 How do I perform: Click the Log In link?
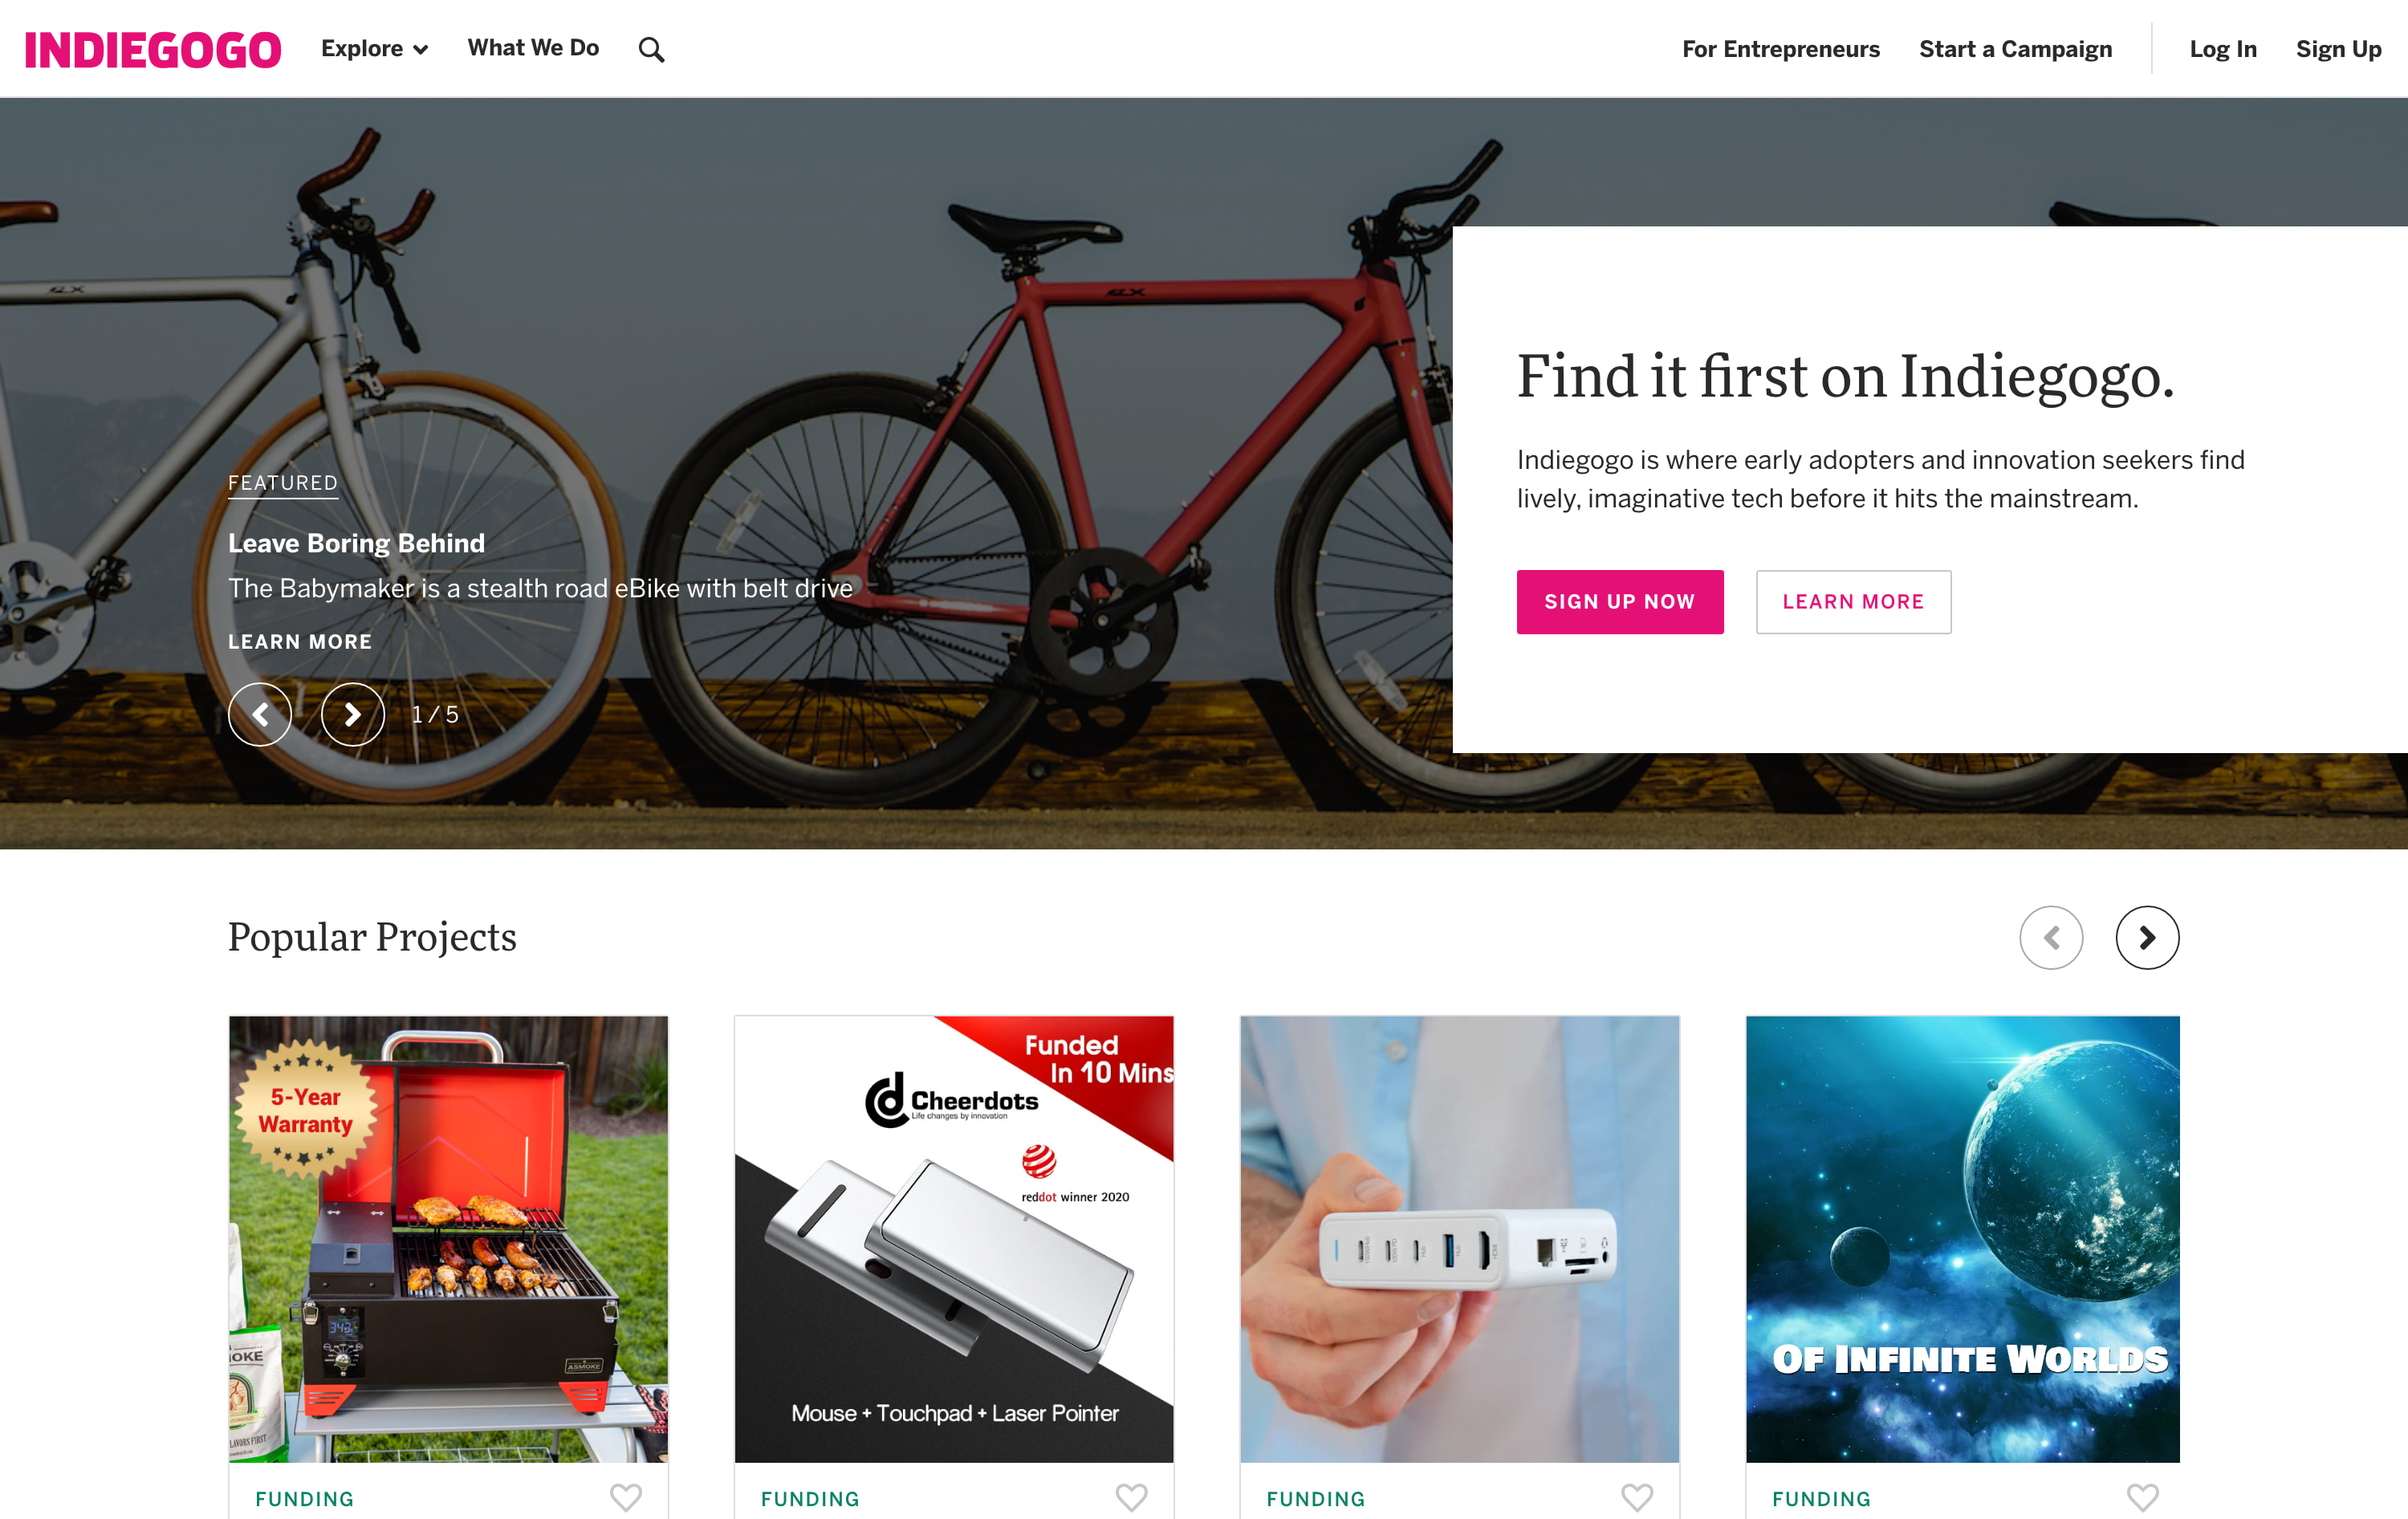pos(2222,49)
